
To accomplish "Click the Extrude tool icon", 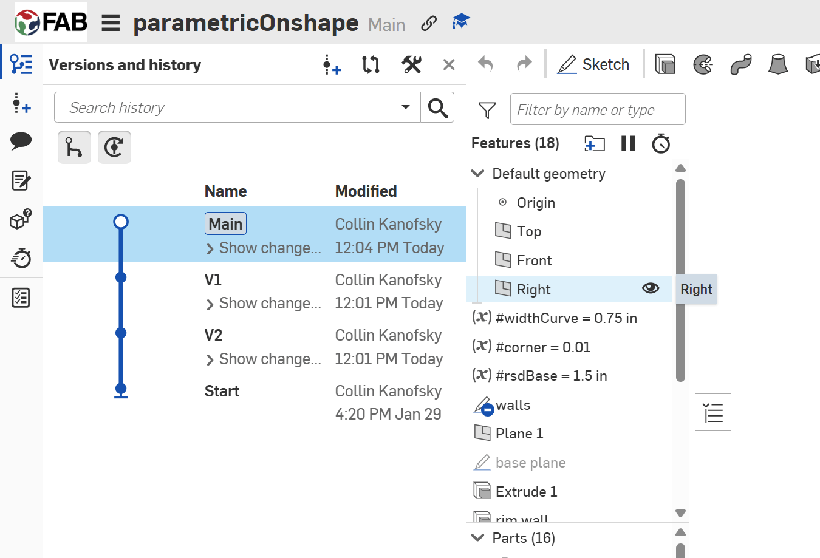I will (x=665, y=64).
